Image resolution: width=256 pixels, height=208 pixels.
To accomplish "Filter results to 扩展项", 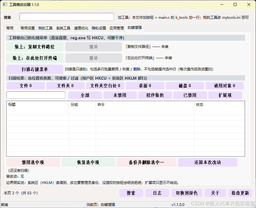I will click(225, 95).
